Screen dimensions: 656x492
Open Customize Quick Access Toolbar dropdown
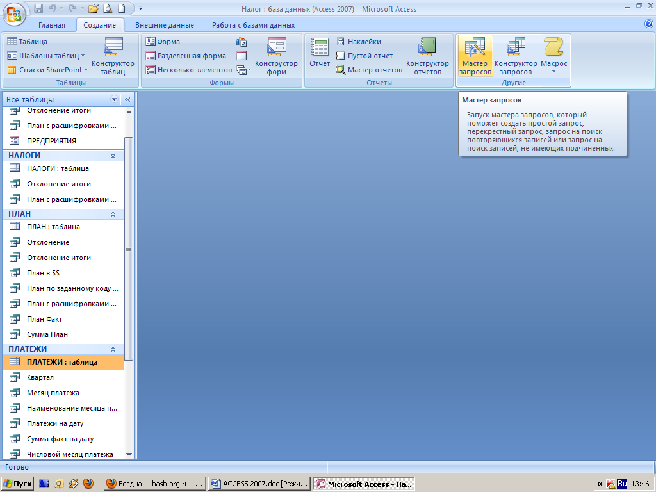(x=140, y=8)
